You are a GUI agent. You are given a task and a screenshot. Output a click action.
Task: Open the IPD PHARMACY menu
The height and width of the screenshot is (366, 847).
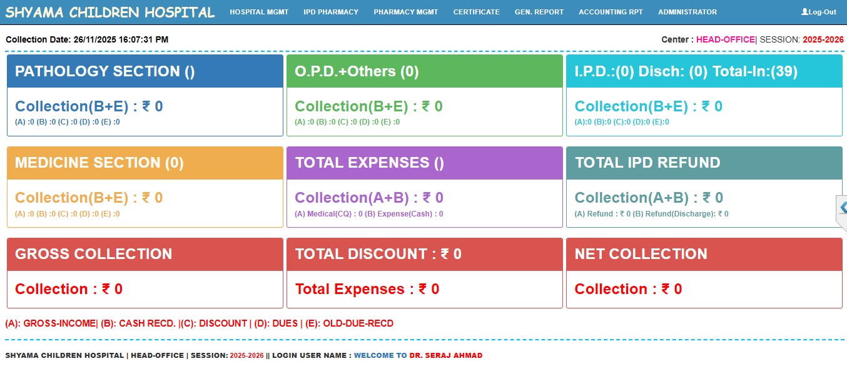pyautogui.click(x=331, y=12)
